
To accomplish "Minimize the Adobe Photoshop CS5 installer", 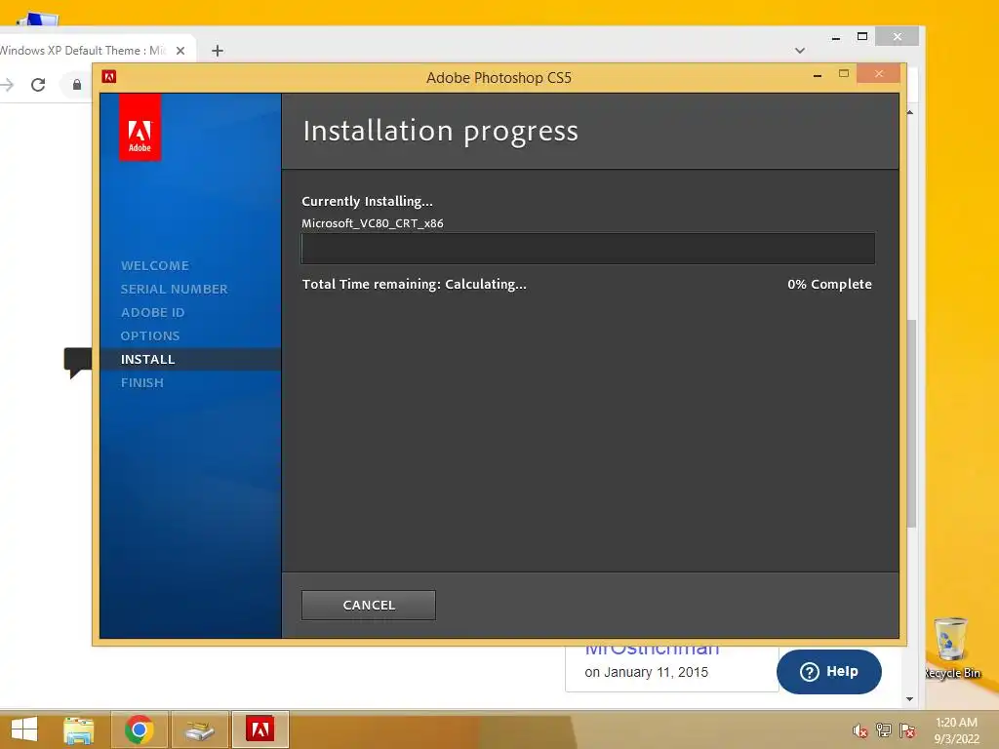I will point(818,75).
